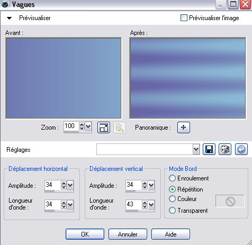Click the Aide button
This screenshot has width=252, height=245.
[x=170, y=234]
